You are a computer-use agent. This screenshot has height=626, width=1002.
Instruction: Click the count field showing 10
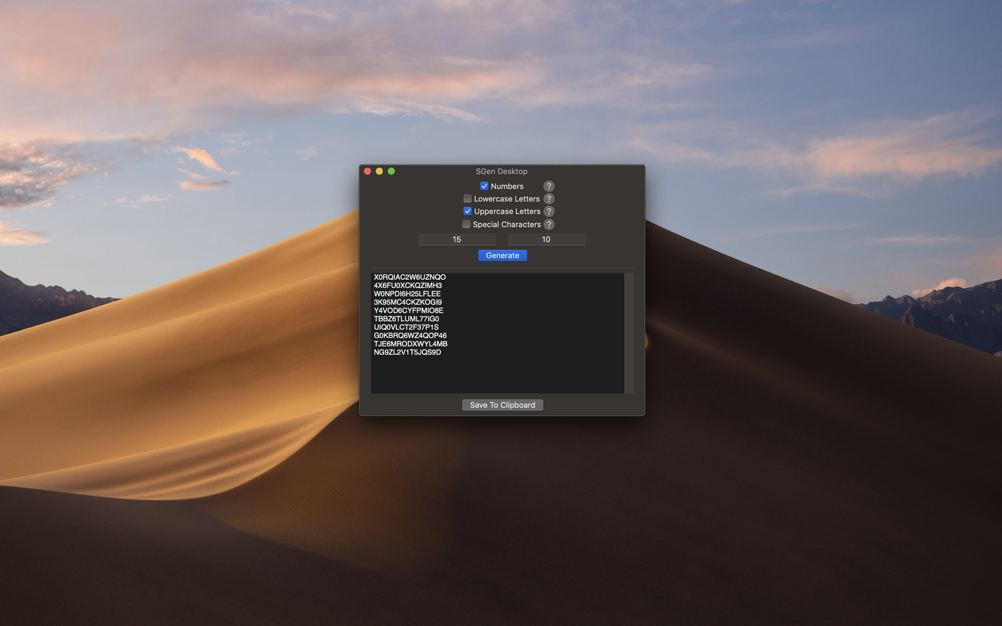(x=546, y=239)
